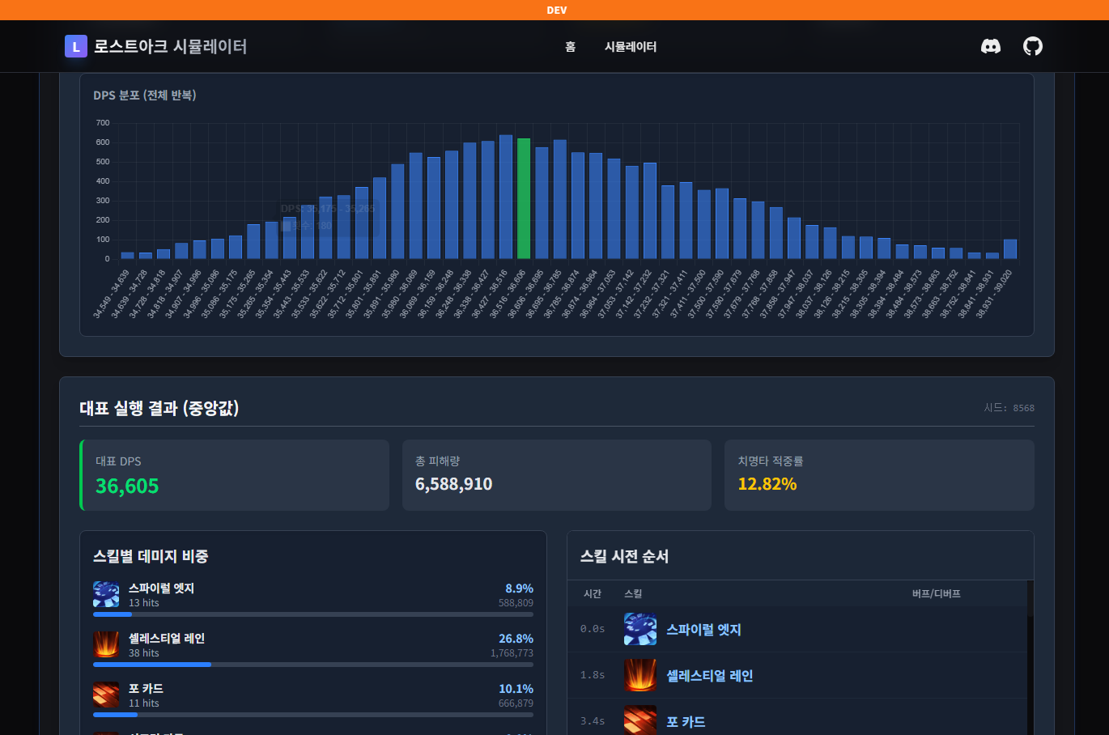The width and height of the screenshot is (1109, 735).
Task: Click 셀레스티얼 레인 icon in damage share list
Action: [106, 644]
